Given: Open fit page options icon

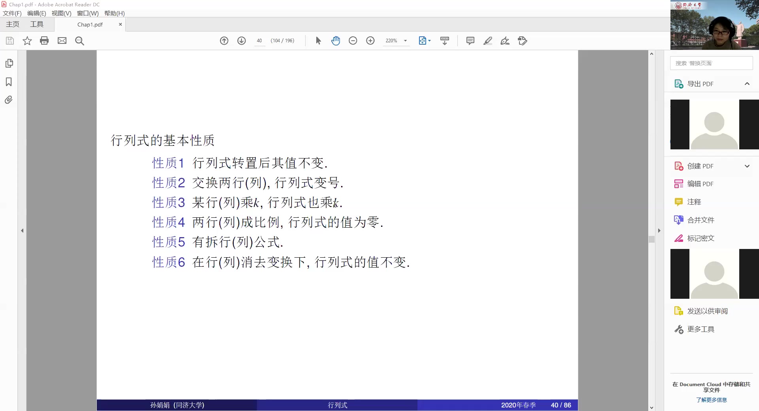Looking at the screenshot, I should click(422, 41).
